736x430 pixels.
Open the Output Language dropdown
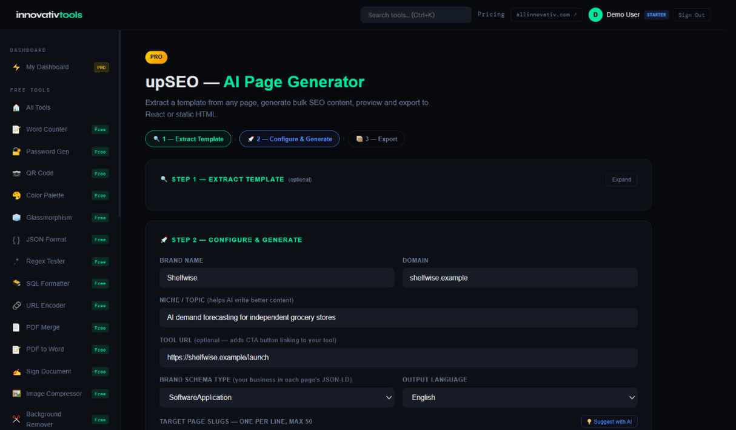[x=520, y=397]
